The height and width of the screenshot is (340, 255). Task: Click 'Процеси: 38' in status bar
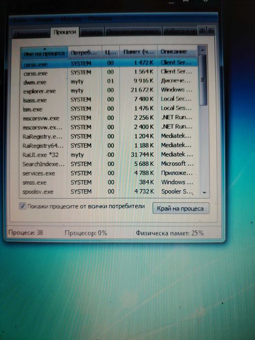26,233
